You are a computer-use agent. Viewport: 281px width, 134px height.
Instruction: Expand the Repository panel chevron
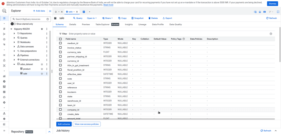tap(50, 132)
